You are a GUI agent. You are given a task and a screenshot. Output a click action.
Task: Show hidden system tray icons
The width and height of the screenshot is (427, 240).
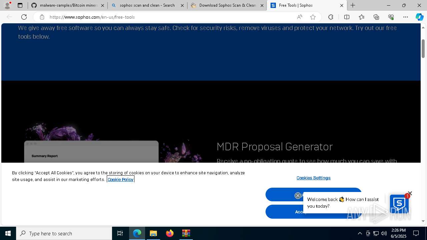(360, 233)
